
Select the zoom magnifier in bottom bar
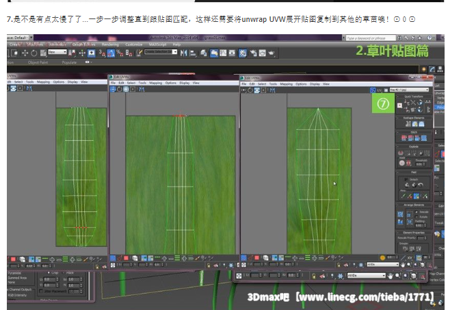[397, 276]
